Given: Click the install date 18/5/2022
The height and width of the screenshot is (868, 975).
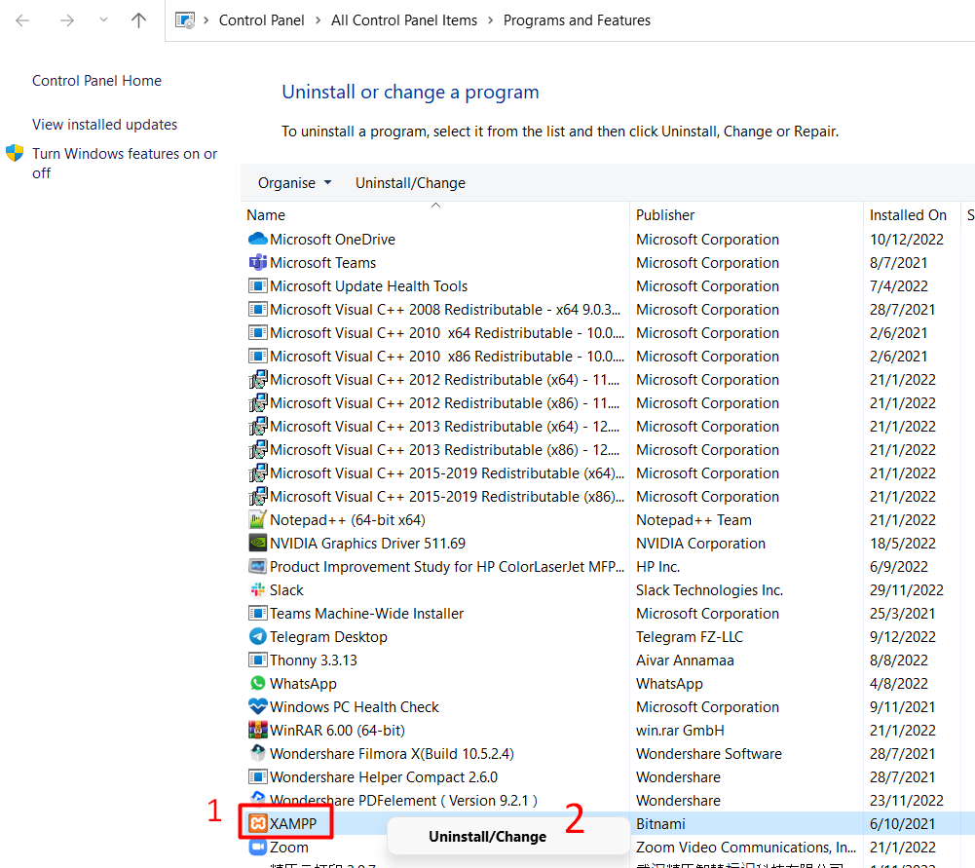Looking at the screenshot, I should (x=902, y=544).
